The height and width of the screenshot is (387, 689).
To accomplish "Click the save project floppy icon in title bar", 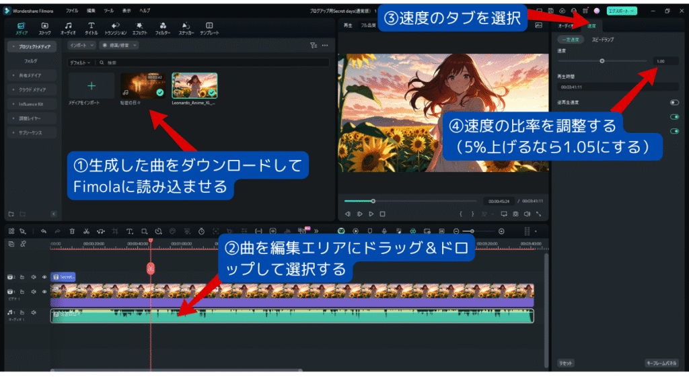I will click(550, 11).
